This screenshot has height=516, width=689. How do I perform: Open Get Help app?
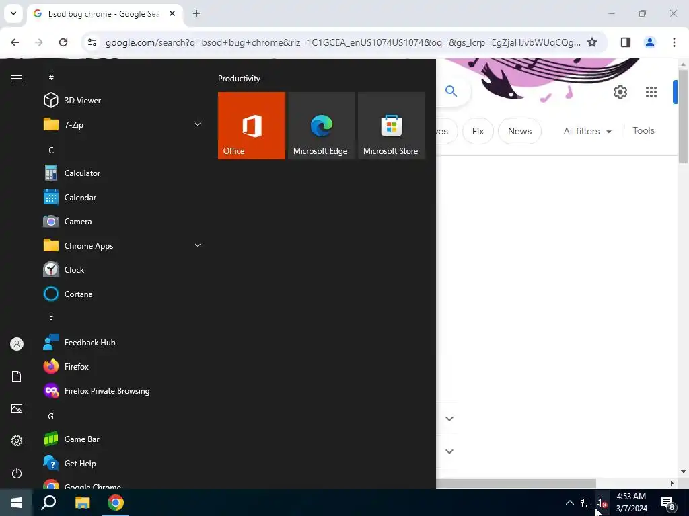coord(123,464)
